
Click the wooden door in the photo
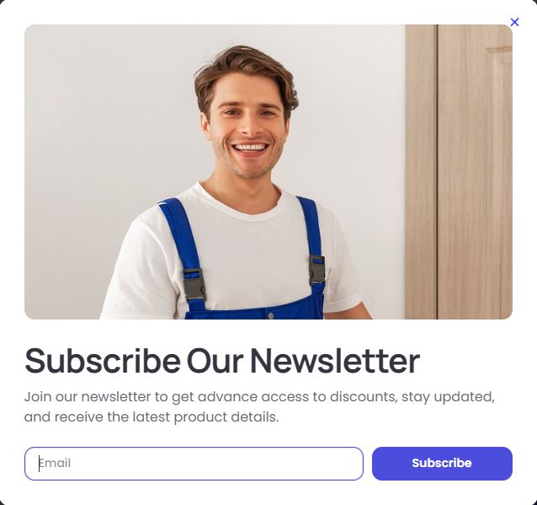tap(458, 171)
